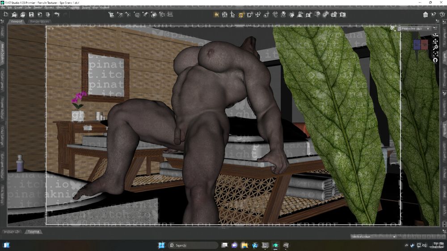This screenshot has height=251, width=447.
Task: Click the What's This help pointer icon
Action: pos(434,15)
